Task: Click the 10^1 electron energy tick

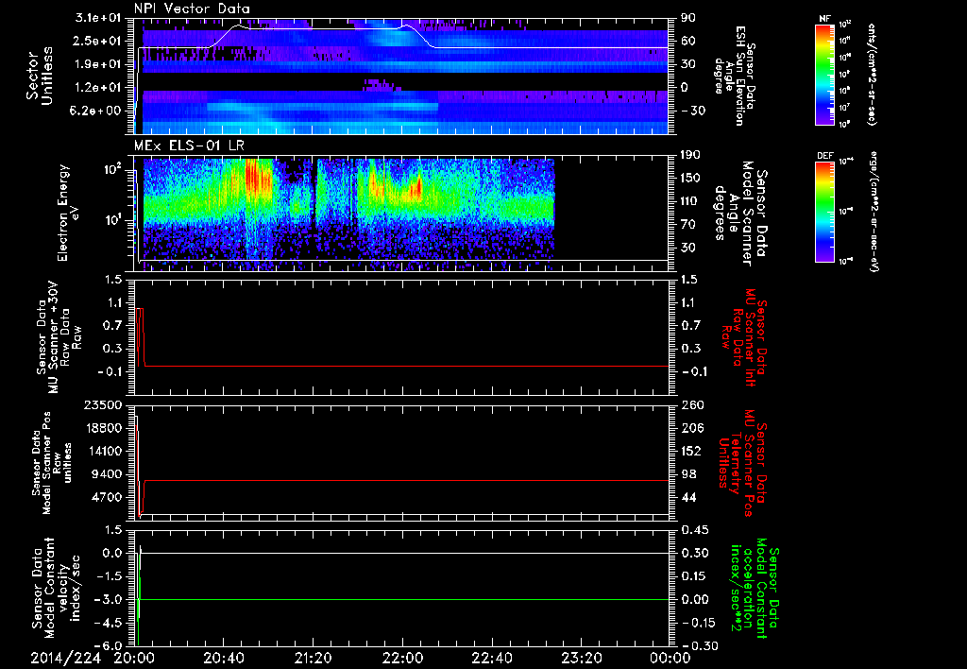Action: coord(111,220)
